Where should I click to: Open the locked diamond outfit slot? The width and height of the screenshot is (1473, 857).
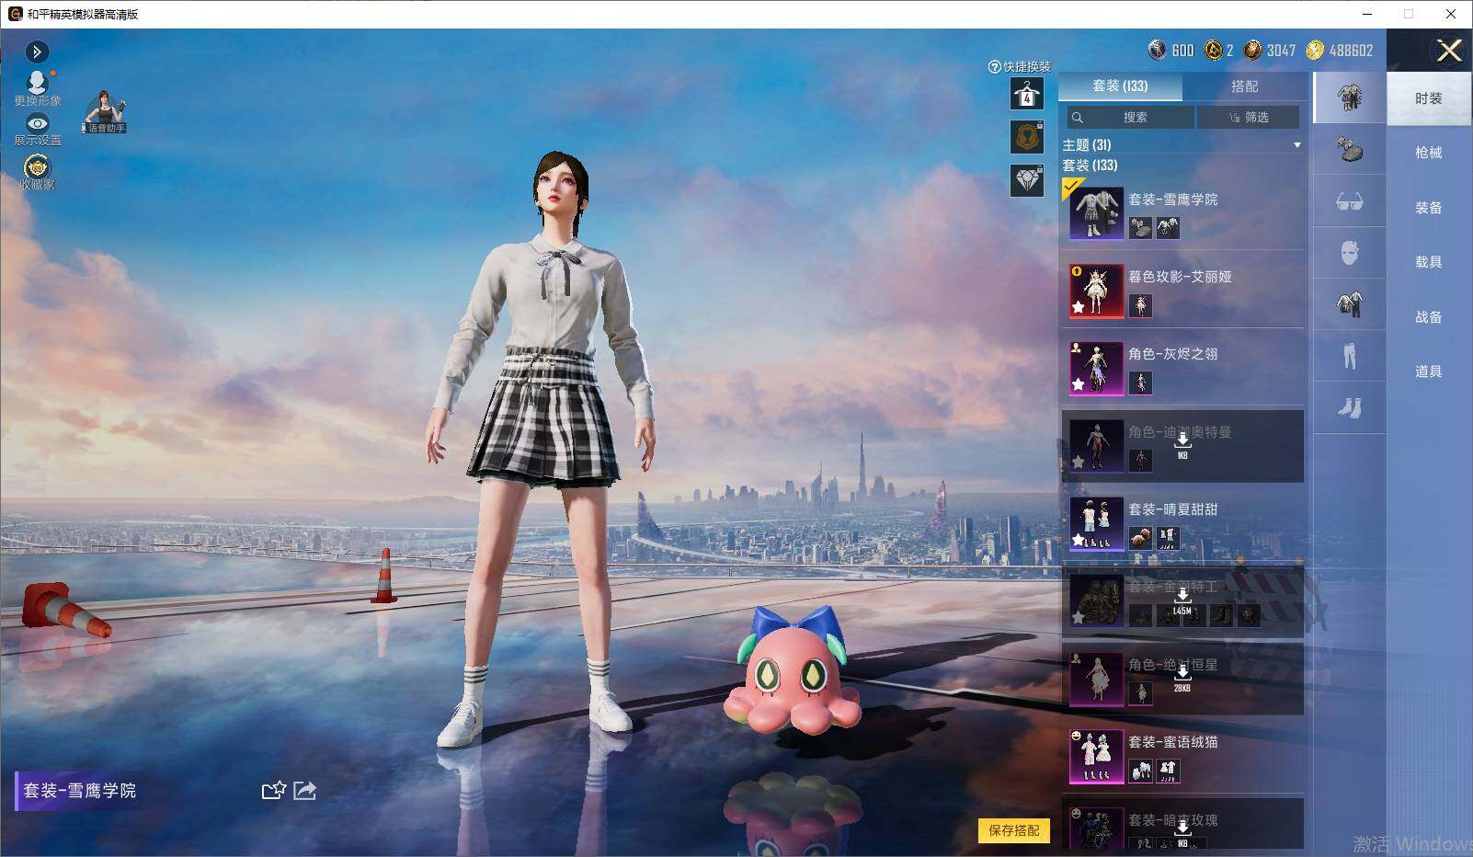coord(1027,180)
